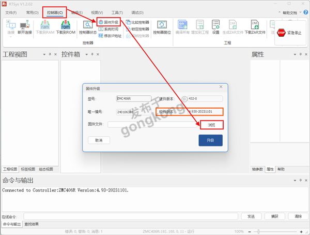Viewport: 310px width, 235px height.
Task: Open the 工程视图 panel dropdown arrow
Action: pos(44,54)
